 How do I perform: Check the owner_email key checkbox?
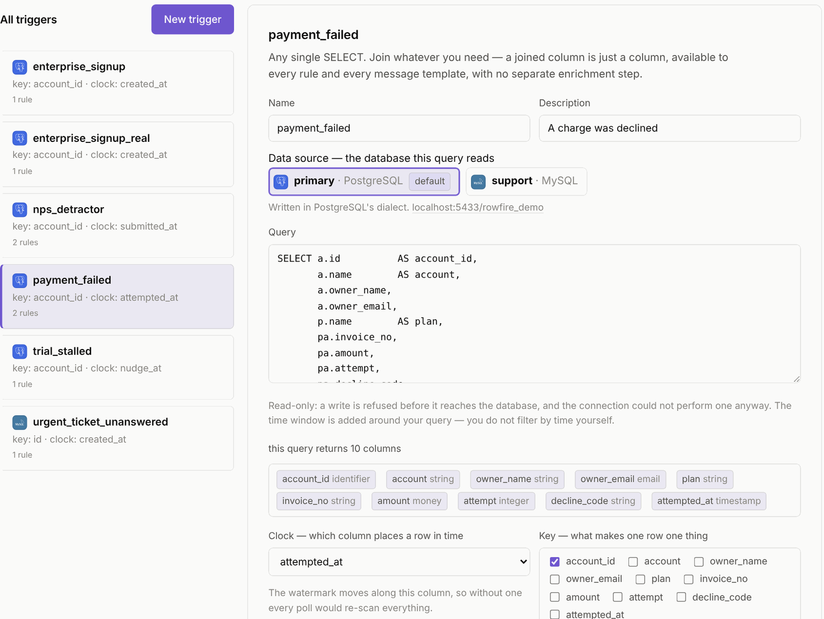point(554,580)
